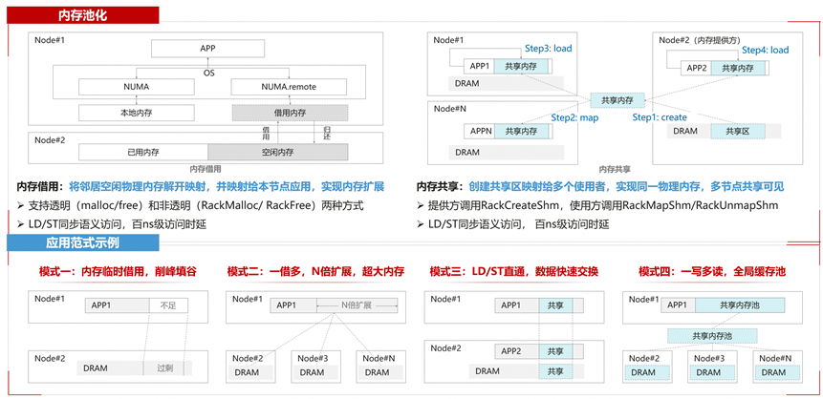
Task: Click the 模式二：一借多 heading
Action: point(315,272)
